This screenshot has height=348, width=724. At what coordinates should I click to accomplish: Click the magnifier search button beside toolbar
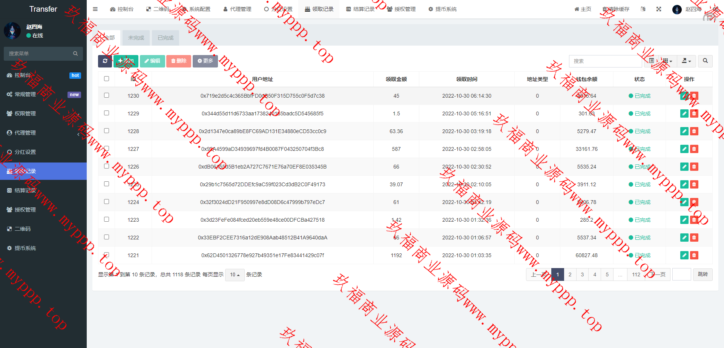tap(705, 61)
